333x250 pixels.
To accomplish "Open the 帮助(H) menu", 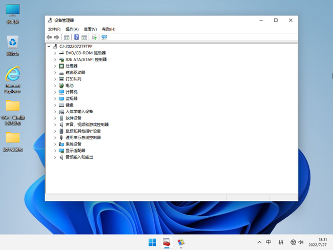I will [109, 29].
